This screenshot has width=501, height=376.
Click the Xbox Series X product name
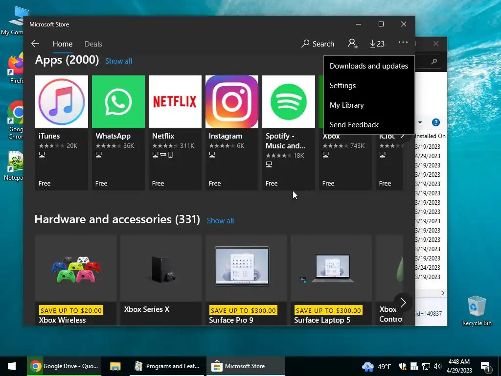[x=147, y=309]
